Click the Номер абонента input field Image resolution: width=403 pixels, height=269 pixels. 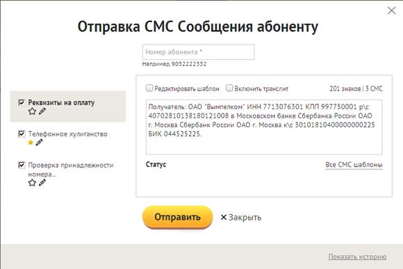tap(199, 52)
